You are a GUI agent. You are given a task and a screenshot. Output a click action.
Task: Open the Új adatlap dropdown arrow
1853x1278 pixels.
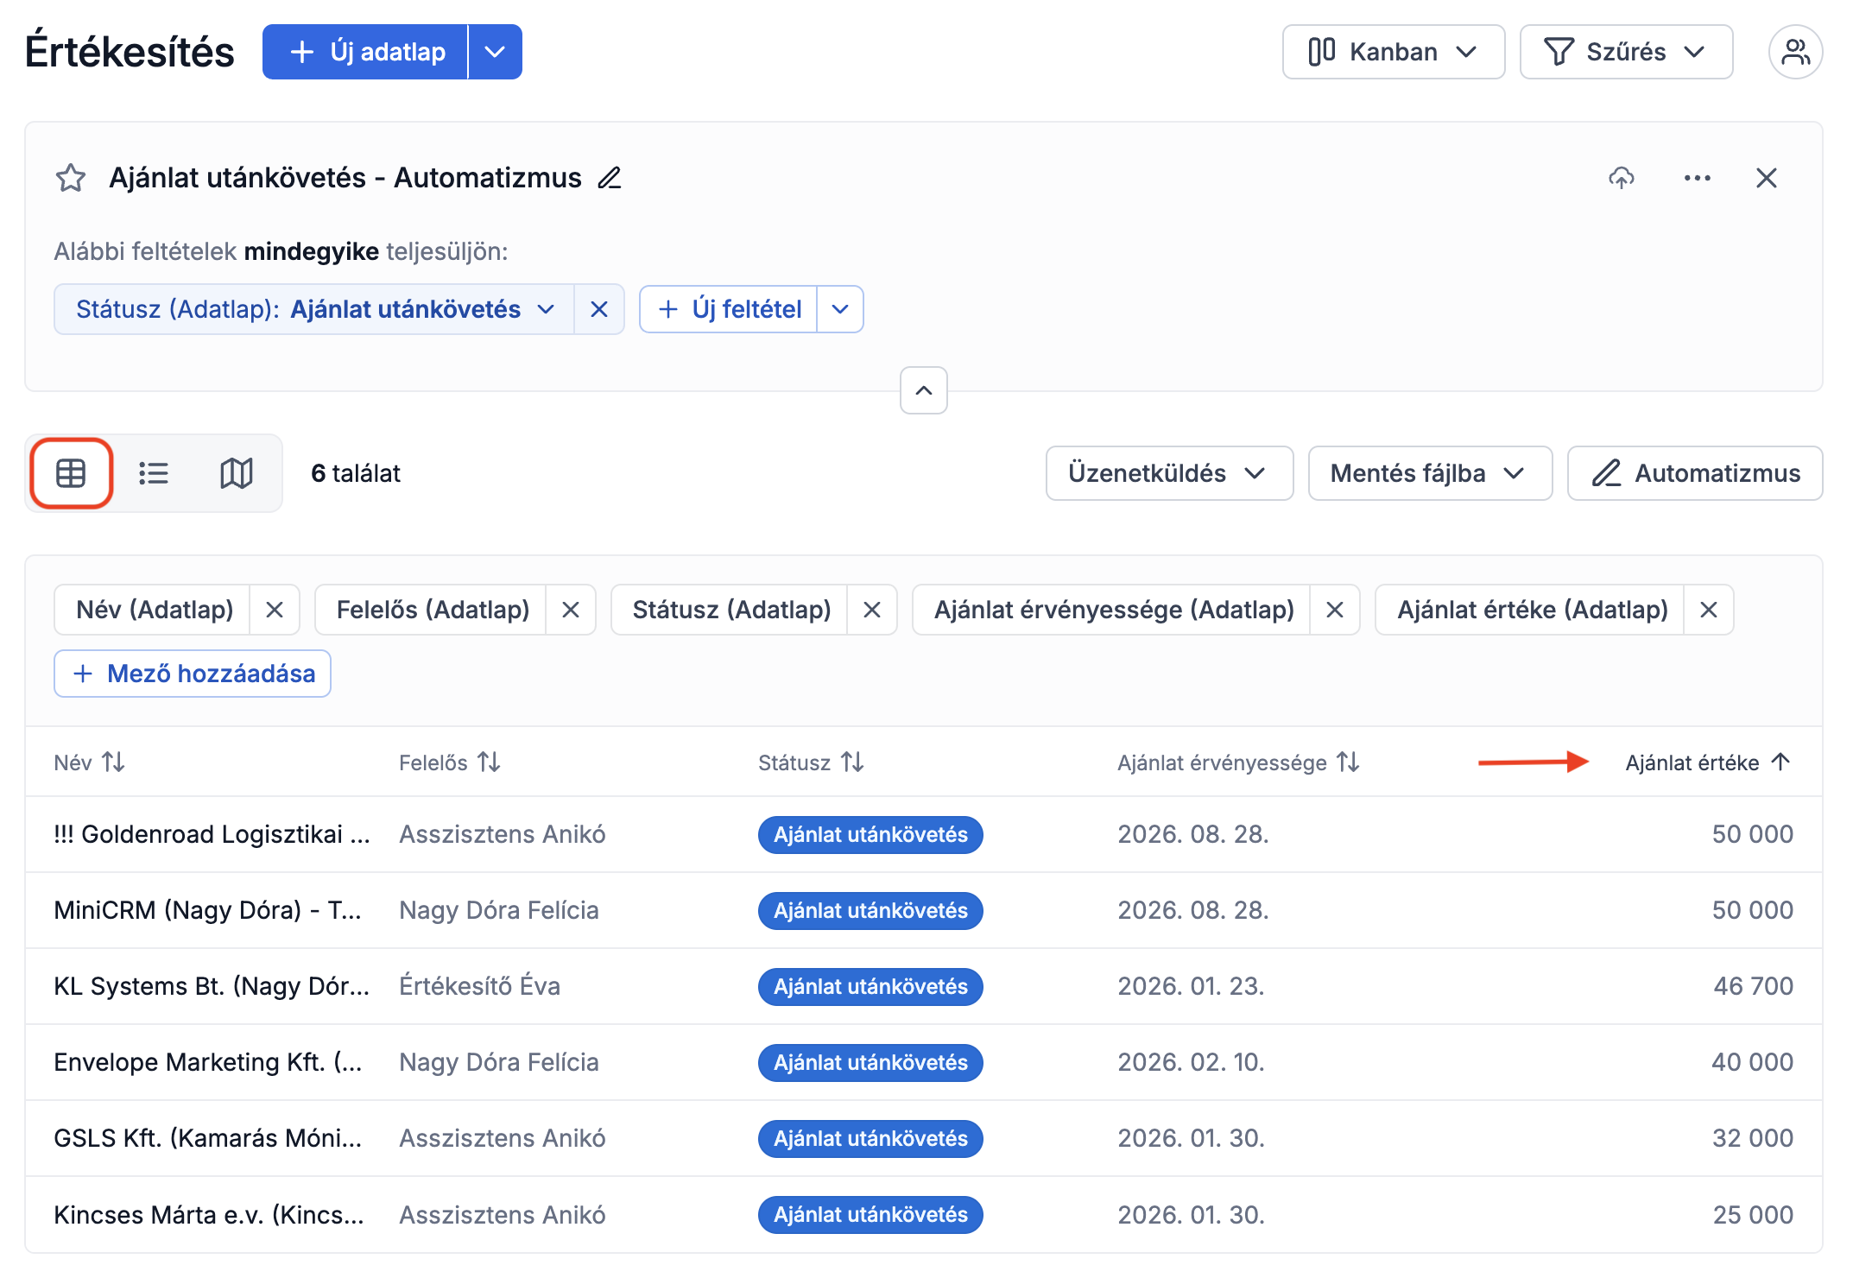[x=495, y=52]
